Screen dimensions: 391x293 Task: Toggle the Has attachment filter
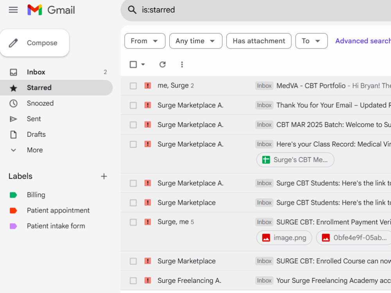tap(259, 41)
